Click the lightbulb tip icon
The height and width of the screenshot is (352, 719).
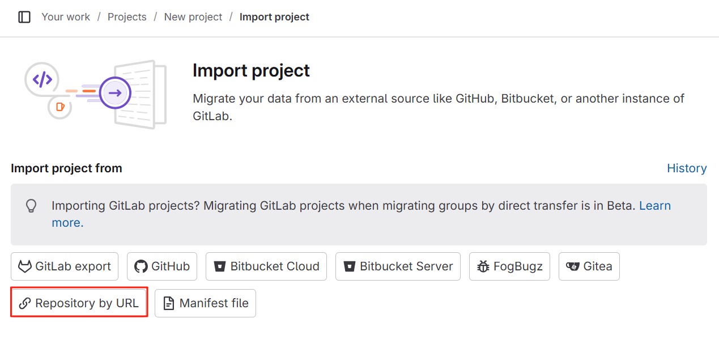[32, 205]
